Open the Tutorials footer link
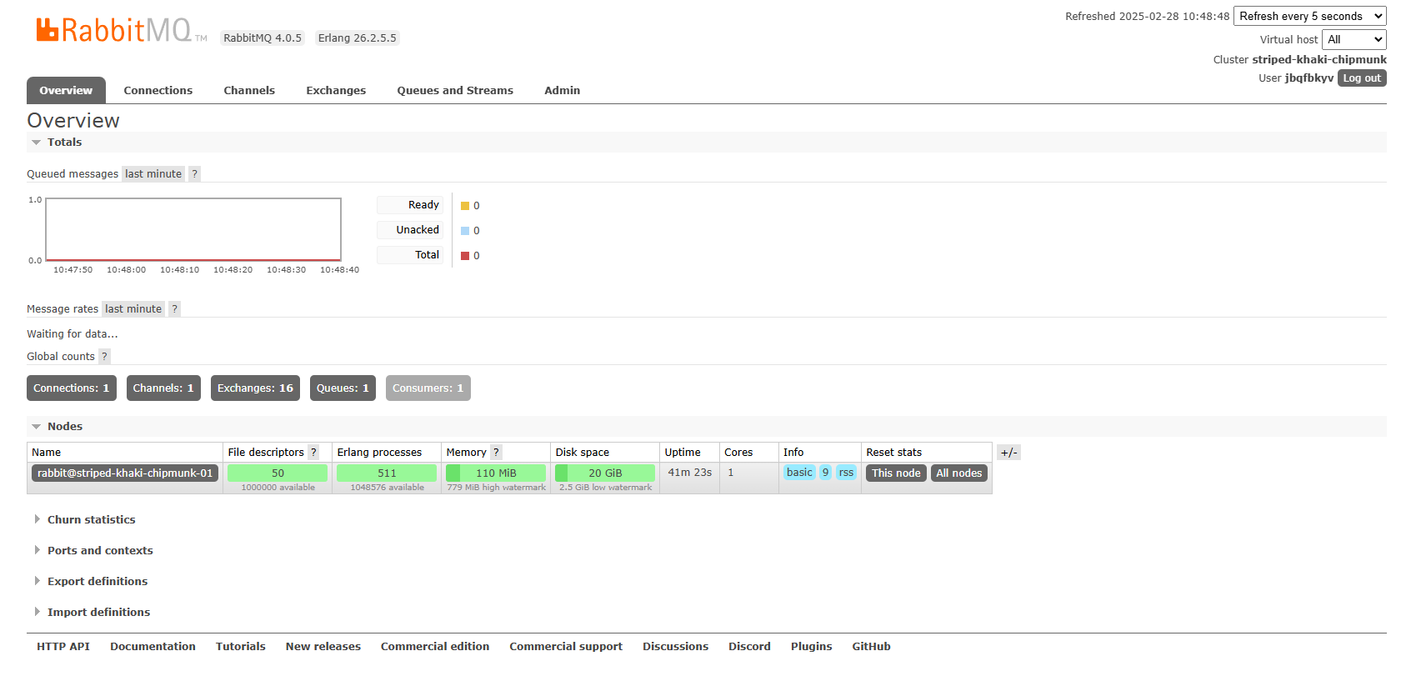Viewport: 1411px width, 676px height. click(x=241, y=646)
